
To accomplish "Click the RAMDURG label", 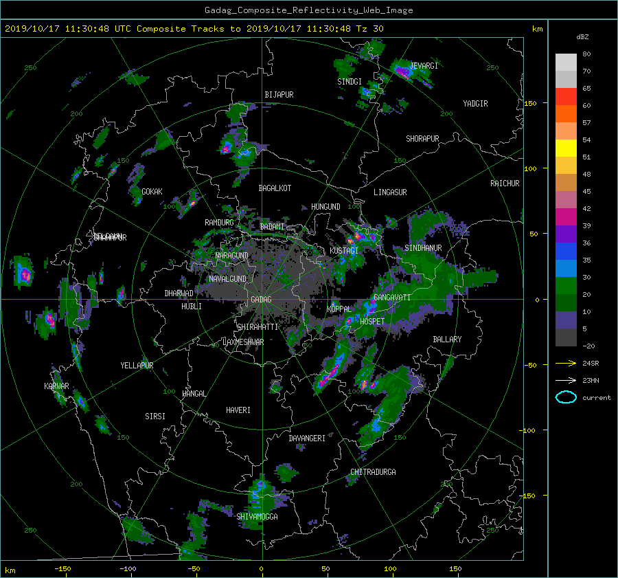I will (219, 223).
